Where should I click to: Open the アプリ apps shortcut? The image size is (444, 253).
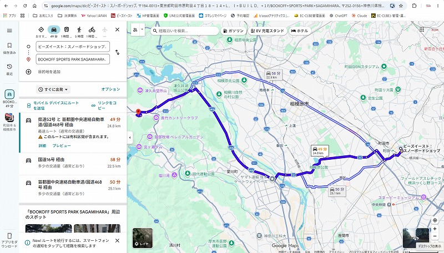pyautogui.click(x=9, y=16)
